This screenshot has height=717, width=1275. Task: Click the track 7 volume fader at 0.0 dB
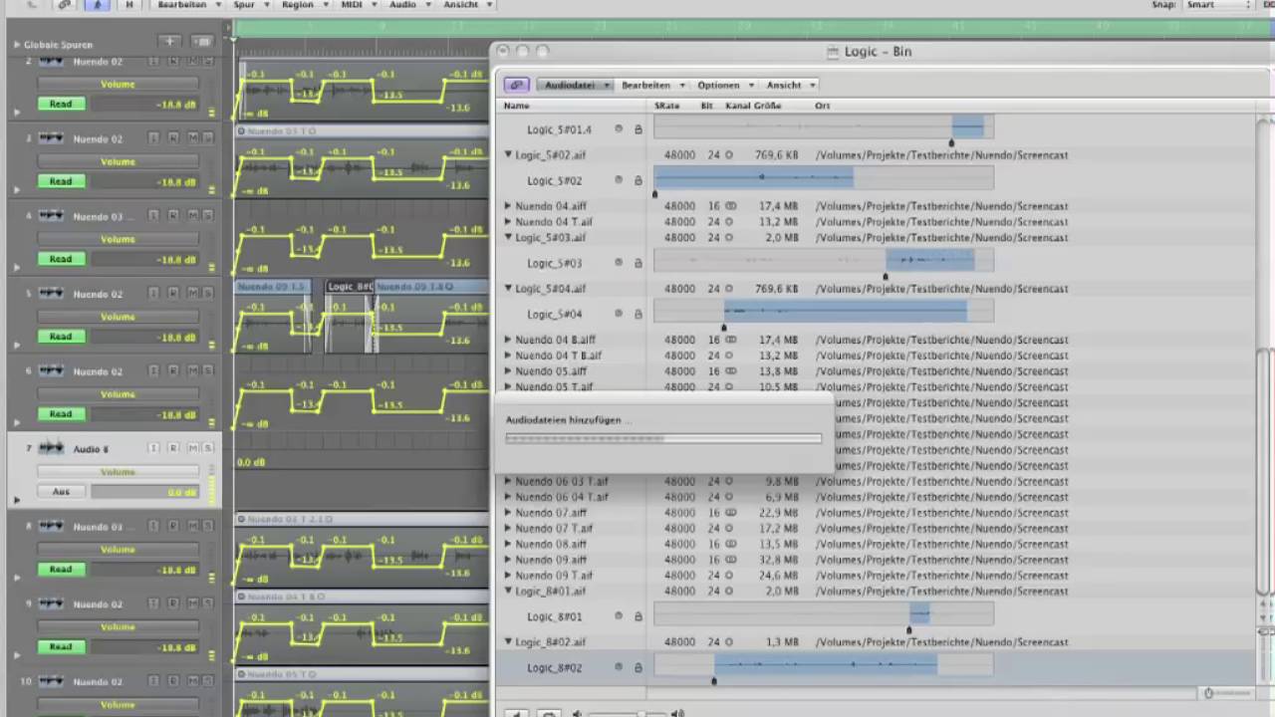point(144,492)
